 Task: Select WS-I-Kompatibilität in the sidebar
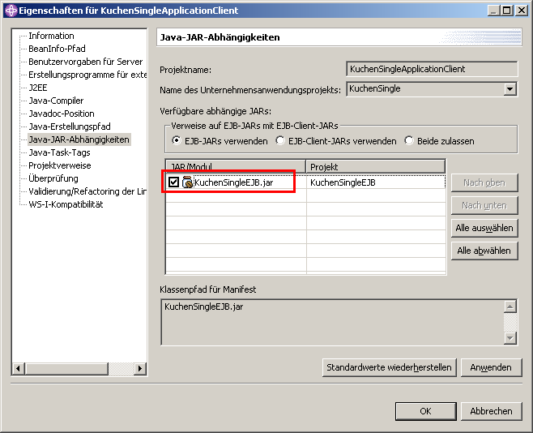[x=66, y=204]
